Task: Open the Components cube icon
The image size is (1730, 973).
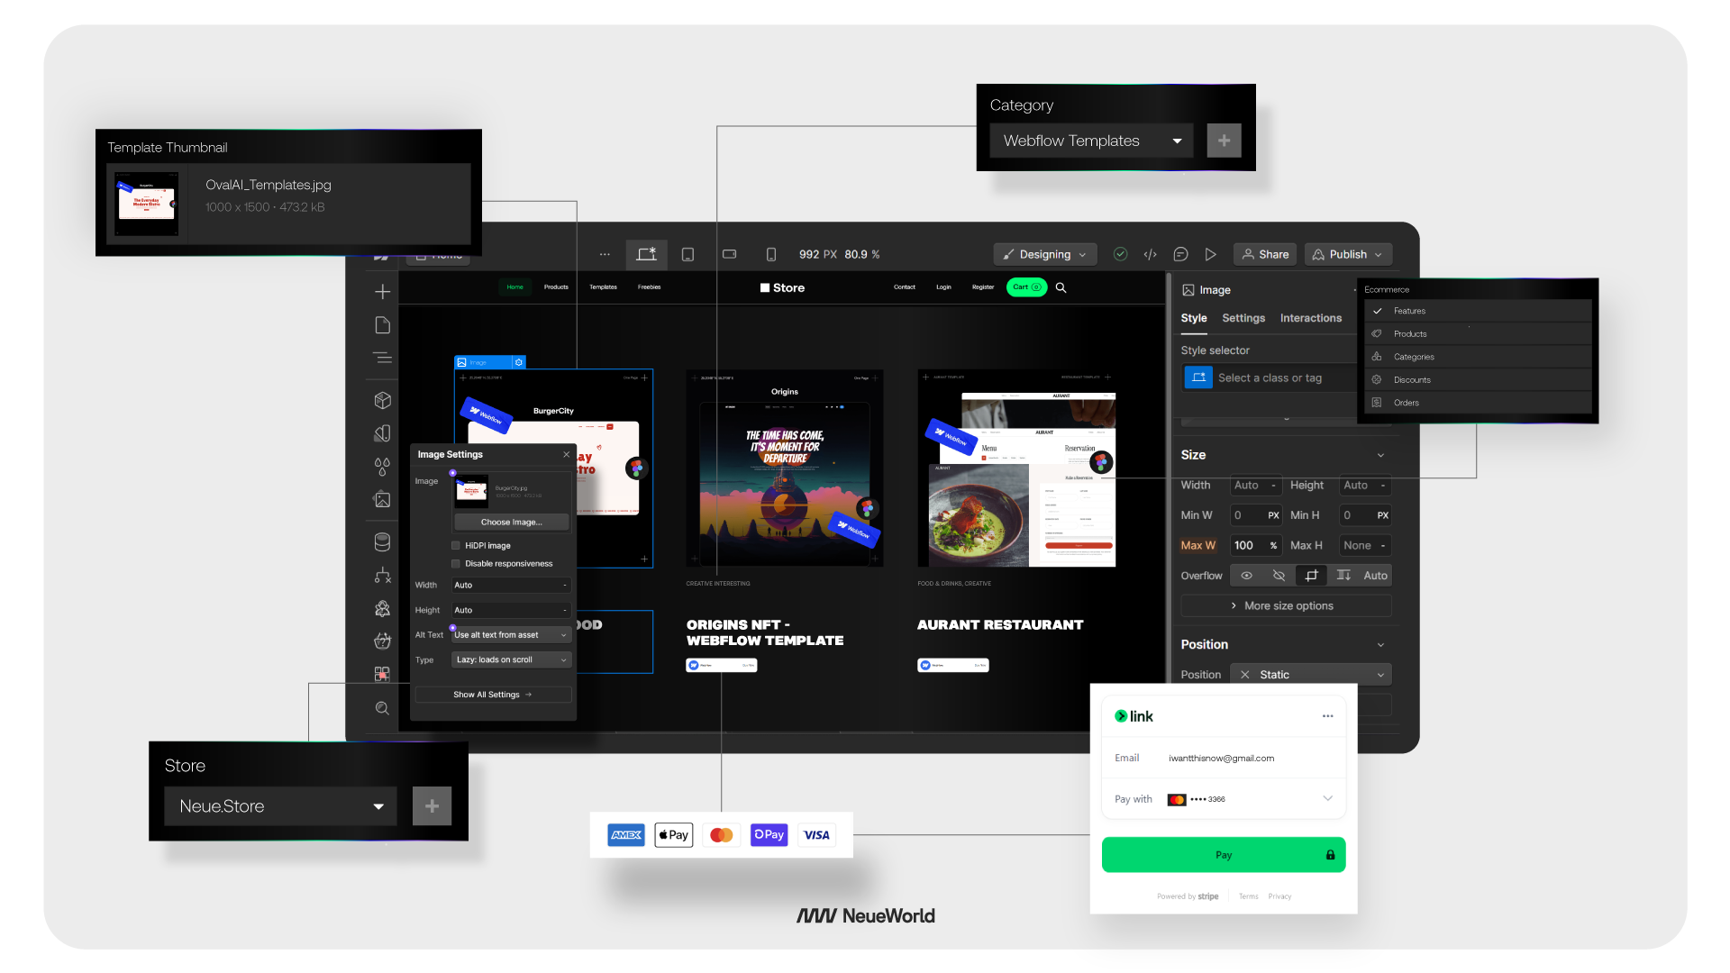Action: [x=382, y=400]
